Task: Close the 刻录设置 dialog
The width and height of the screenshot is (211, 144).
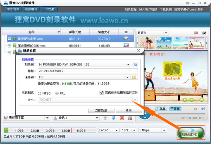Action: [139, 50]
